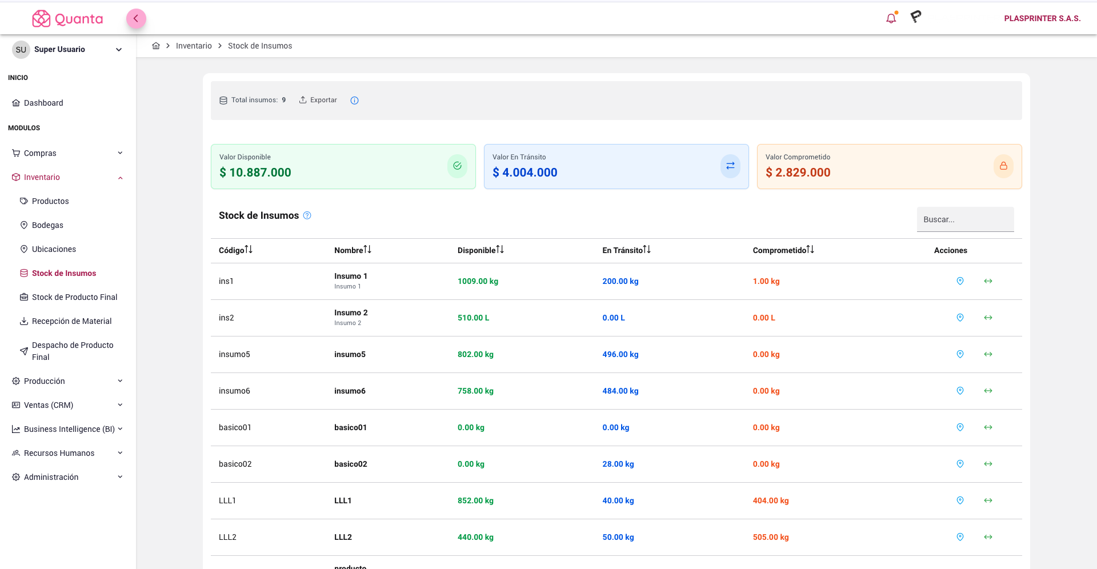
Task: Click Inventario breadcrumb link
Action: (194, 46)
